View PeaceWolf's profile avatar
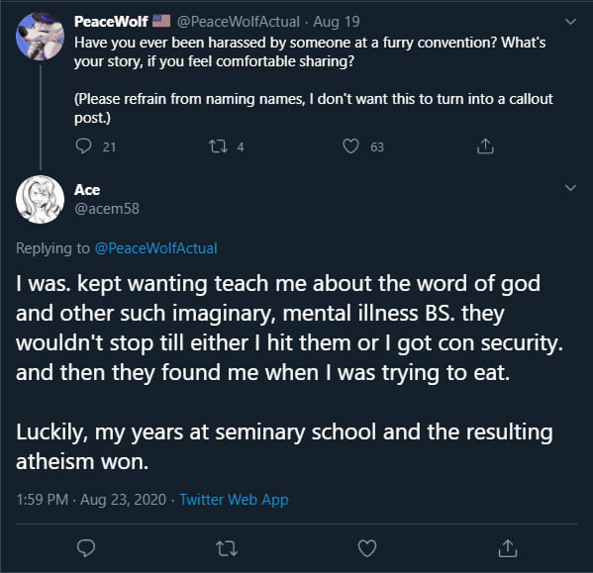Image resolution: width=593 pixels, height=573 pixels. 40,37
